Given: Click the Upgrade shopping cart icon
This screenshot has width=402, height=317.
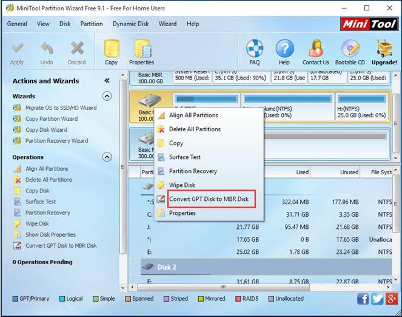Looking at the screenshot, I should point(384,48).
